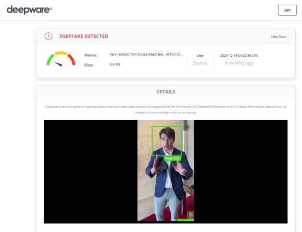This screenshot has width=302, height=232.
Task: Select the scanned video file name
Action: [146, 55]
